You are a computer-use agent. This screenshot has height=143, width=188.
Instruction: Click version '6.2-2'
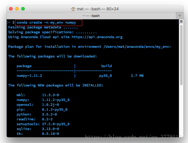click(x=47, y=119)
